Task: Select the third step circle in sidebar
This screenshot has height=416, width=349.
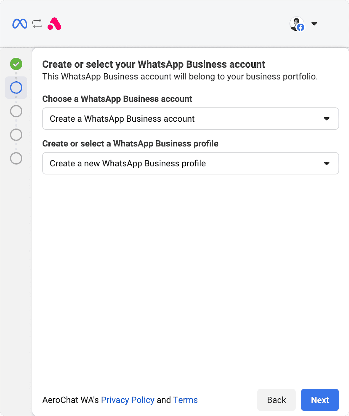Action: (x=16, y=111)
